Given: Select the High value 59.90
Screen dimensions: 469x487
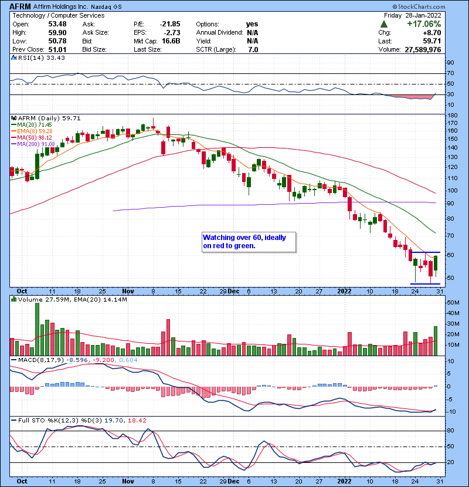Looking at the screenshot, I should [57, 33].
